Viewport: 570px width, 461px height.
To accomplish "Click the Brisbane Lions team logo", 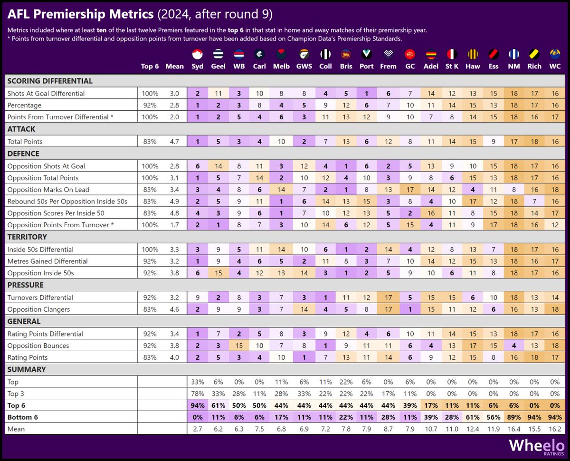I will 346,54.
